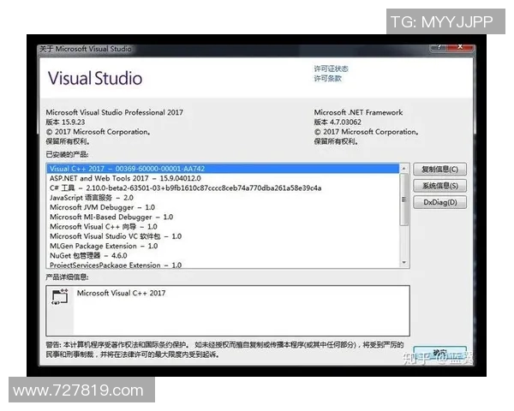Click the 复制信息(C) button
The width and height of the screenshot is (514, 411).
click(439, 170)
